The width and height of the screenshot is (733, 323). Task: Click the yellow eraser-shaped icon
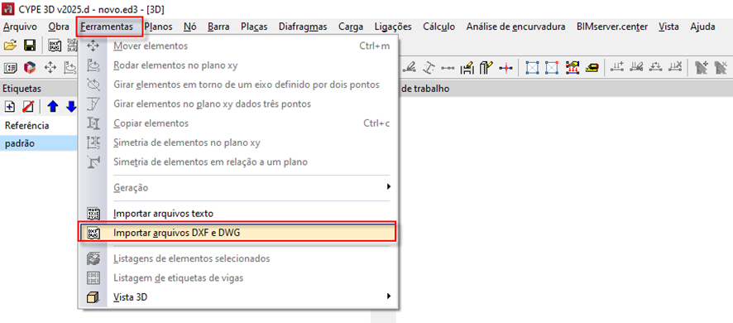coord(592,68)
